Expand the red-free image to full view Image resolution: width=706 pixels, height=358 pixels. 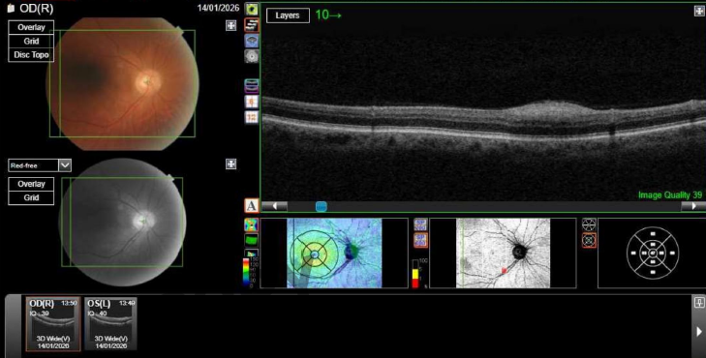click(231, 164)
